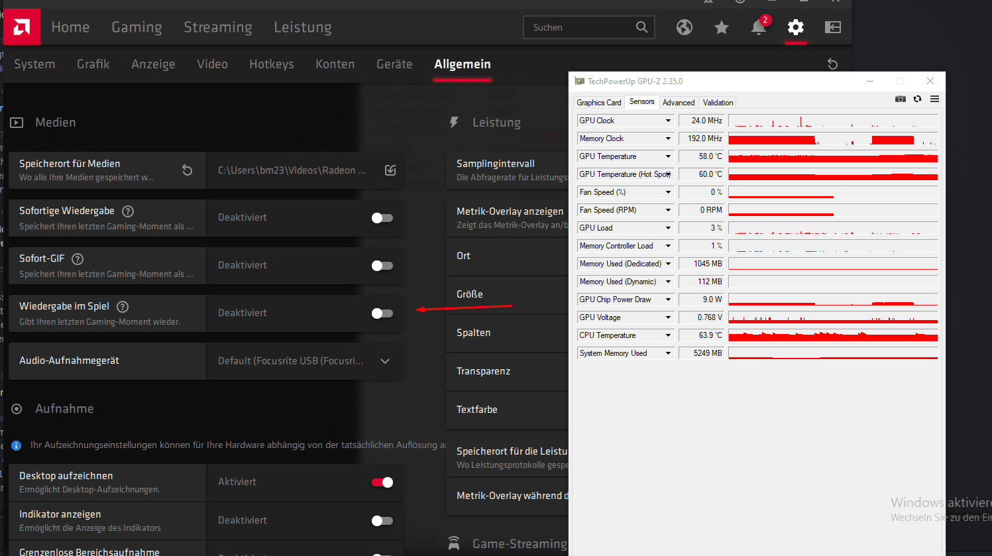The width and height of the screenshot is (992, 556).
Task: Show help for Wiedergabe im Spiel
Action: (123, 307)
